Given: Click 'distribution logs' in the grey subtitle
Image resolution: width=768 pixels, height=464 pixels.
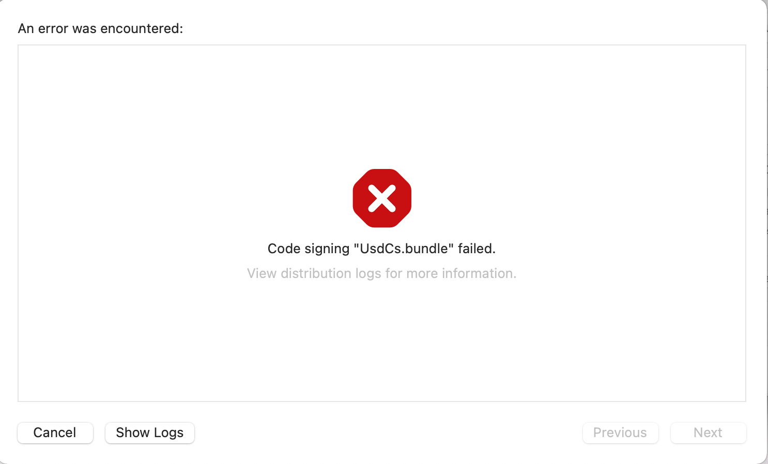Looking at the screenshot, I should [x=331, y=273].
